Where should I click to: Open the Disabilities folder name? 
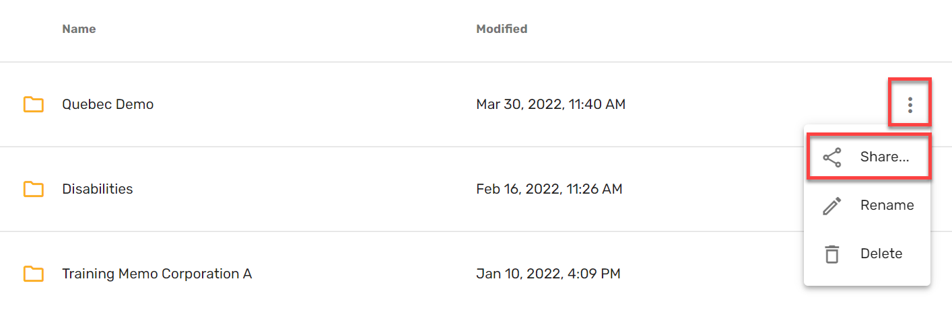coord(98,189)
